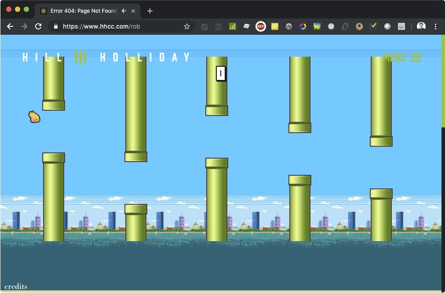Open the grey circled U extension

331,26
